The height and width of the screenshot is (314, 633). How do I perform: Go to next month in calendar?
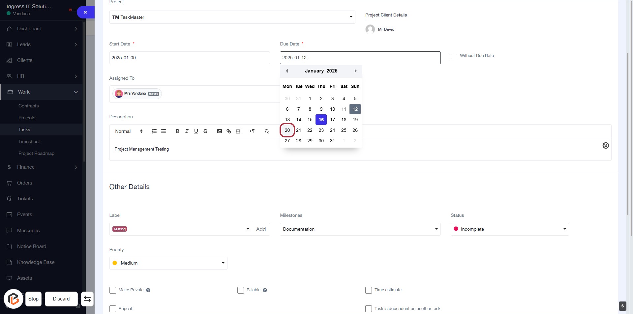pyautogui.click(x=355, y=71)
